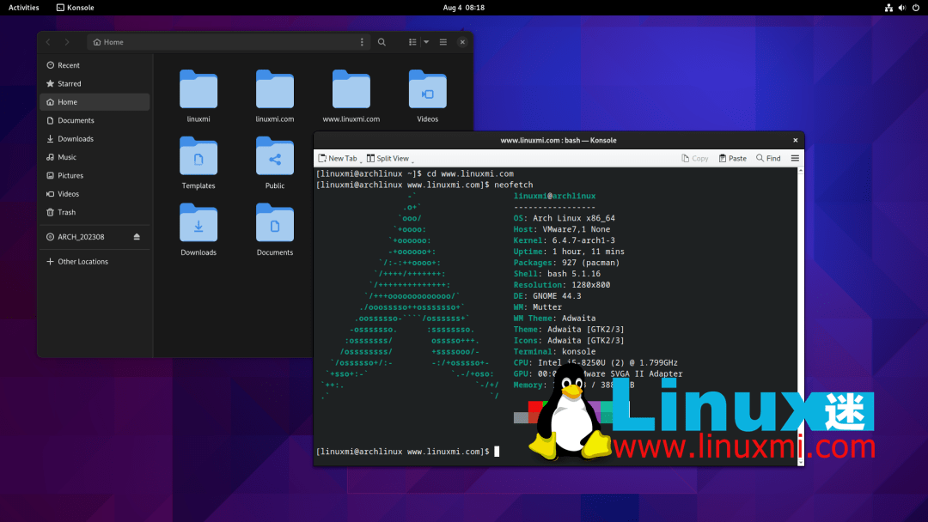This screenshot has height=522, width=928.
Task: Select Downloads in Files sidebar
Action: point(95,138)
